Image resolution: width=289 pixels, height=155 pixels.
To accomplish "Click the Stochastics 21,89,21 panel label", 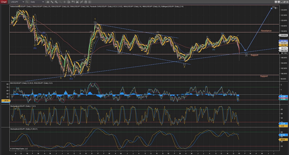I will click(x=24, y=129).
